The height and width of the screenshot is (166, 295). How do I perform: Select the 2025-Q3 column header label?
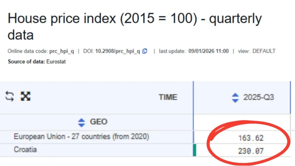pyautogui.click(x=259, y=97)
